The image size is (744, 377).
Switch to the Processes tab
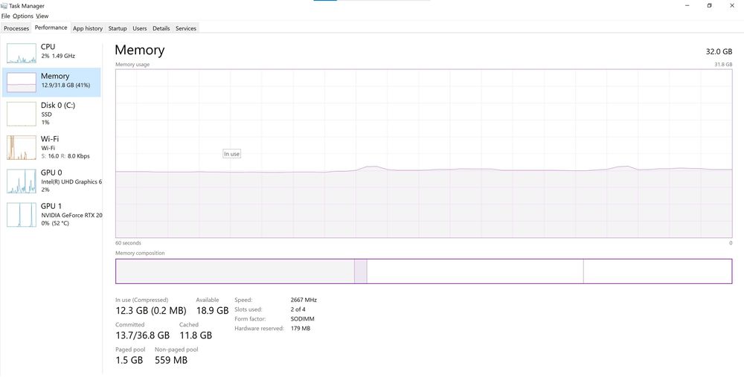[16, 28]
